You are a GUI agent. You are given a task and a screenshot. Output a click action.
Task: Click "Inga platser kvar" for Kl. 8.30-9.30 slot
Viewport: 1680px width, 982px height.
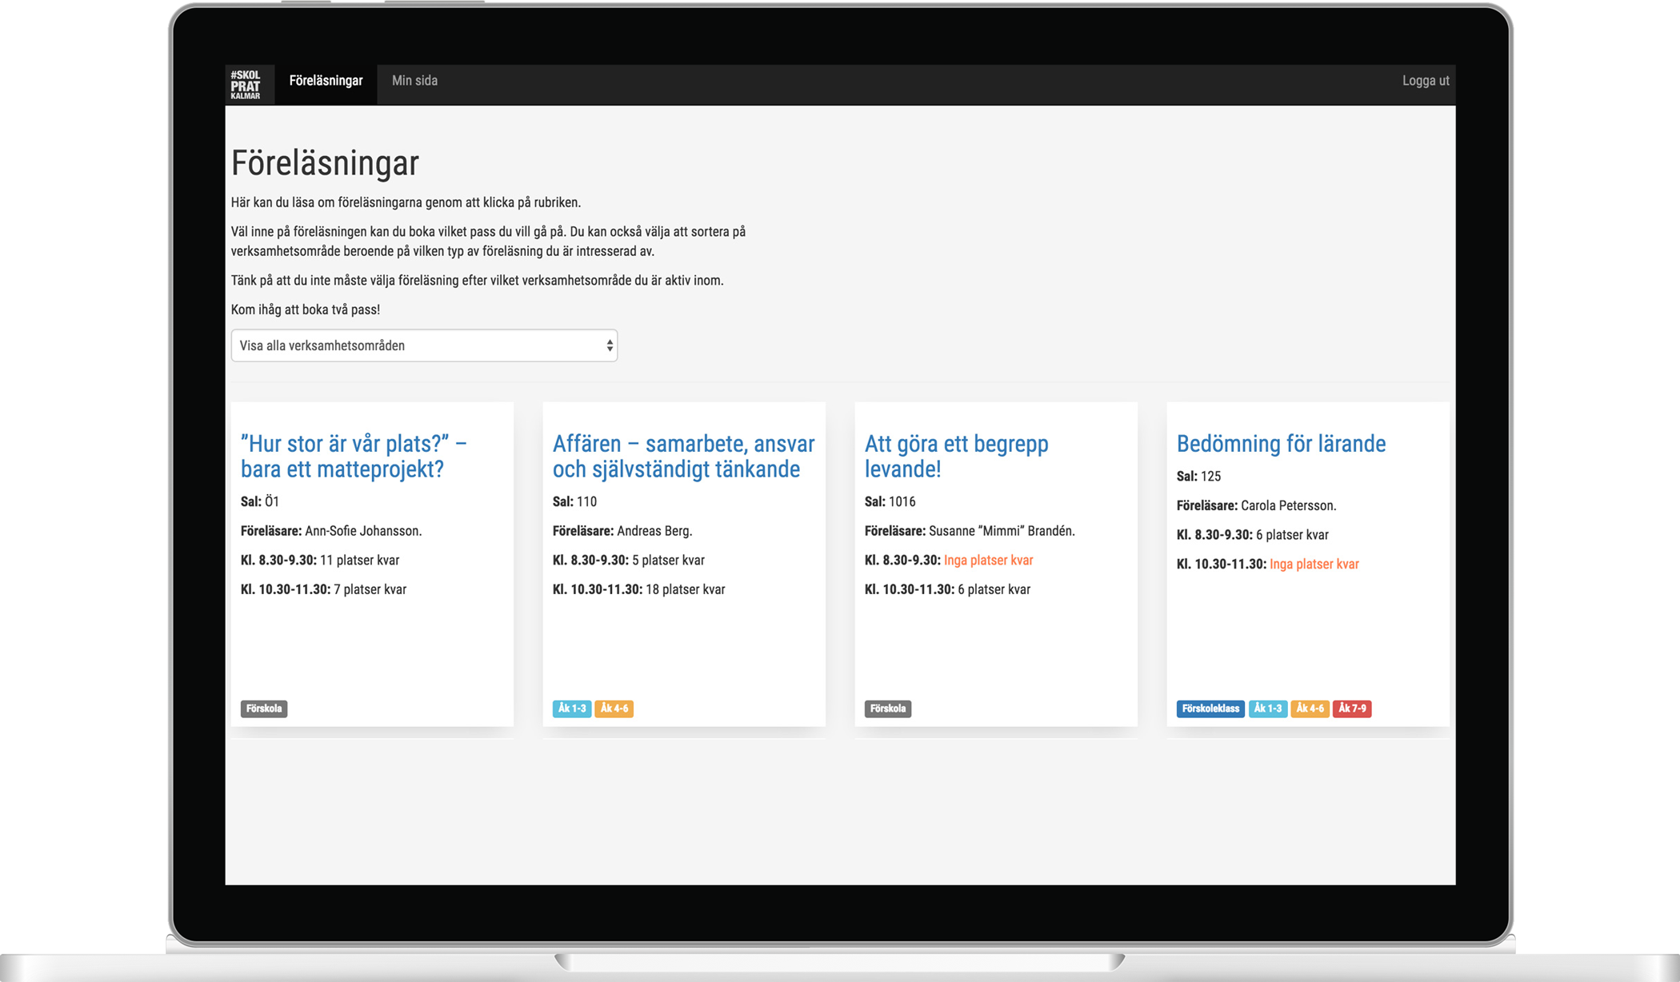pyautogui.click(x=988, y=561)
